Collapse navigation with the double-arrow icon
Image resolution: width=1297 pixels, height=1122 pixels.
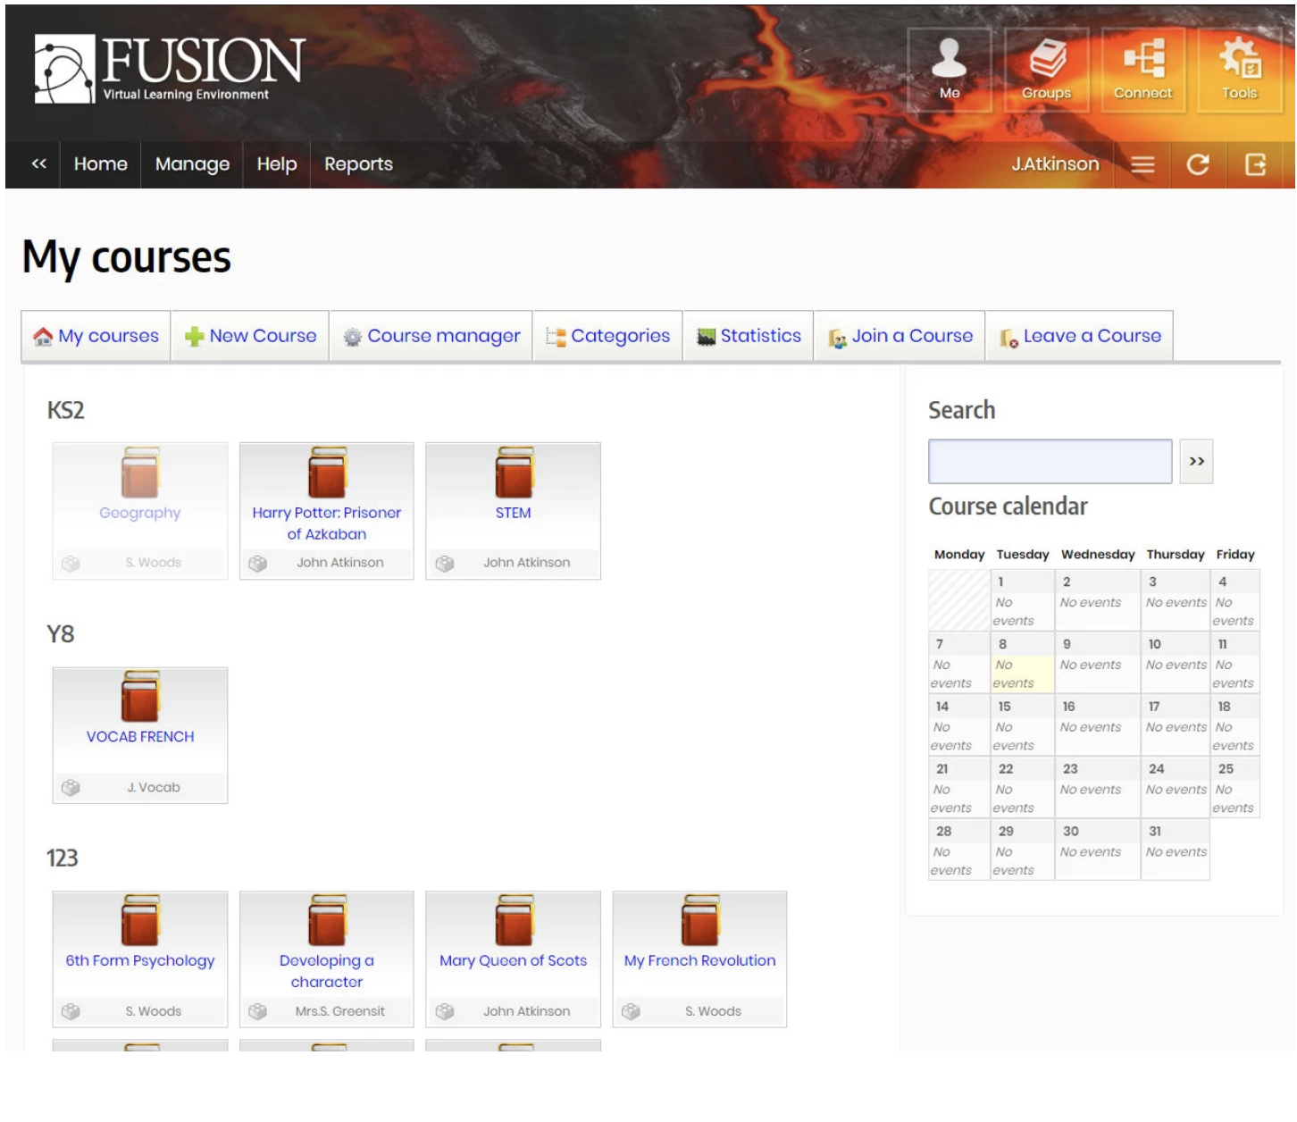click(x=38, y=164)
